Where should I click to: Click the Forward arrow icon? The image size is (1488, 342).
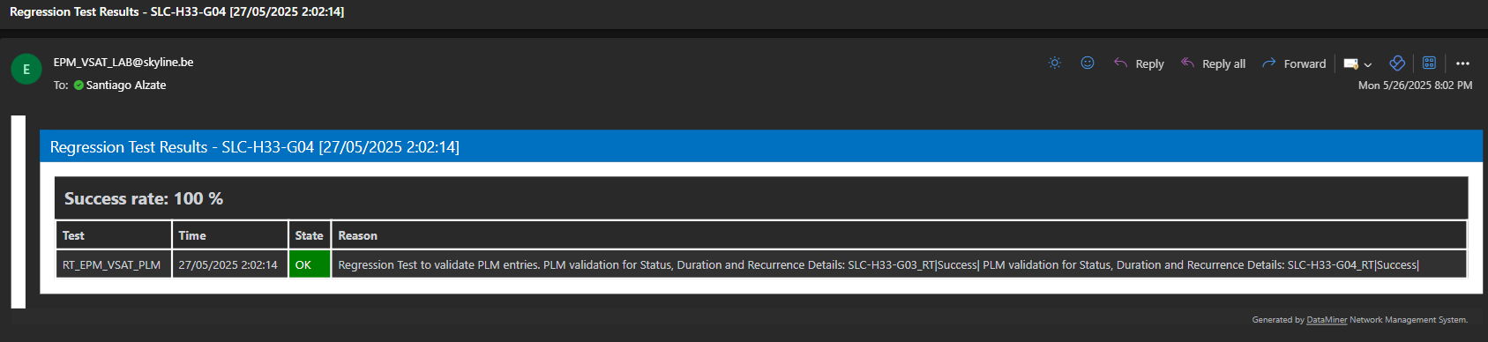tap(1269, 63)
